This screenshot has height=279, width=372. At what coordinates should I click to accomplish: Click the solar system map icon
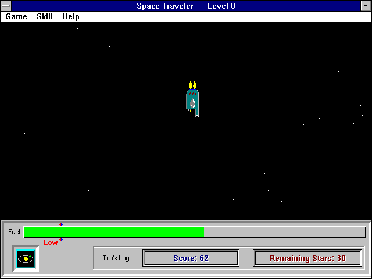tap(26, 259)
